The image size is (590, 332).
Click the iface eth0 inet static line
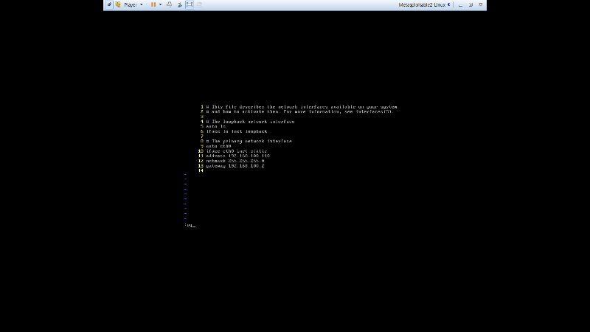click(237, 151)
